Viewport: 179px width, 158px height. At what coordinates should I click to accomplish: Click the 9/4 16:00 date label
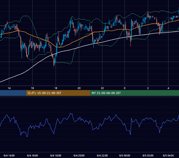coord(32,155)
